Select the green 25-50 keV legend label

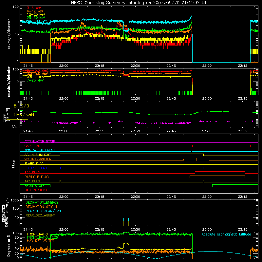point(36,18)
